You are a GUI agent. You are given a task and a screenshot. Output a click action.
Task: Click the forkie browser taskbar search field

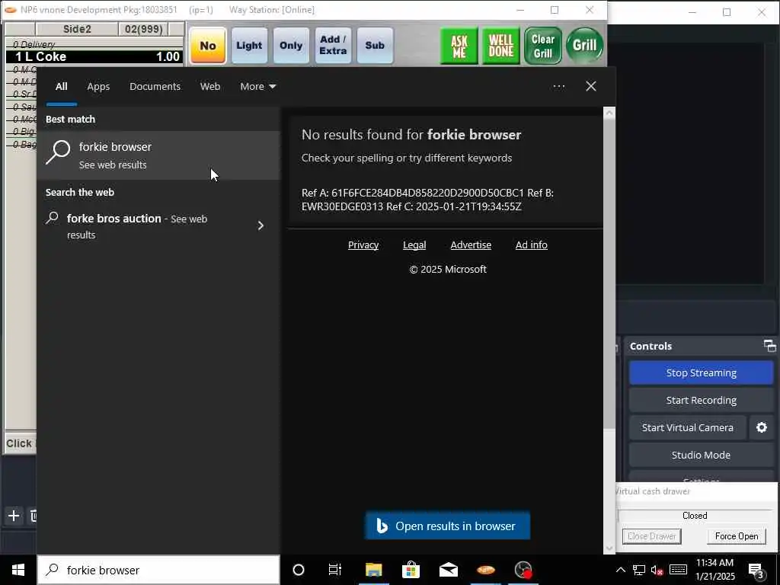(x=158, y=570)
